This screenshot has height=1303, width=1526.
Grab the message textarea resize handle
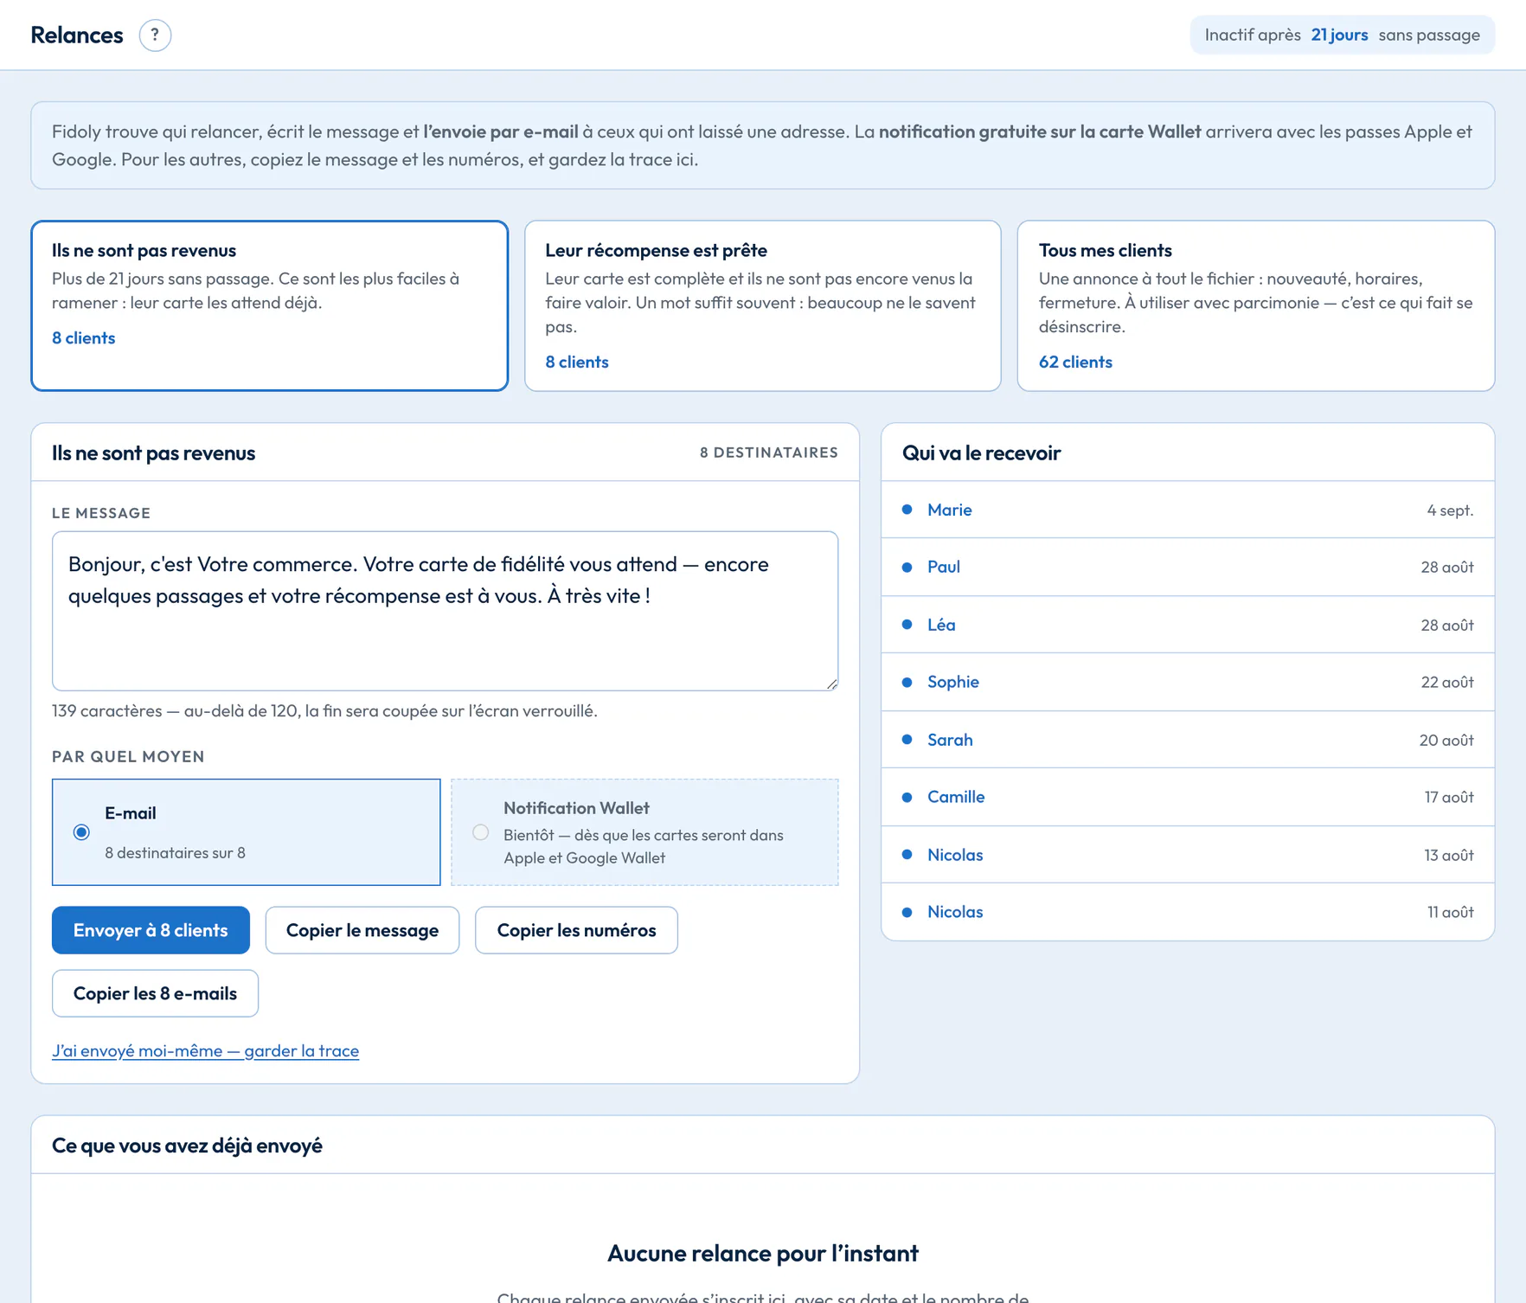(831, 684)
